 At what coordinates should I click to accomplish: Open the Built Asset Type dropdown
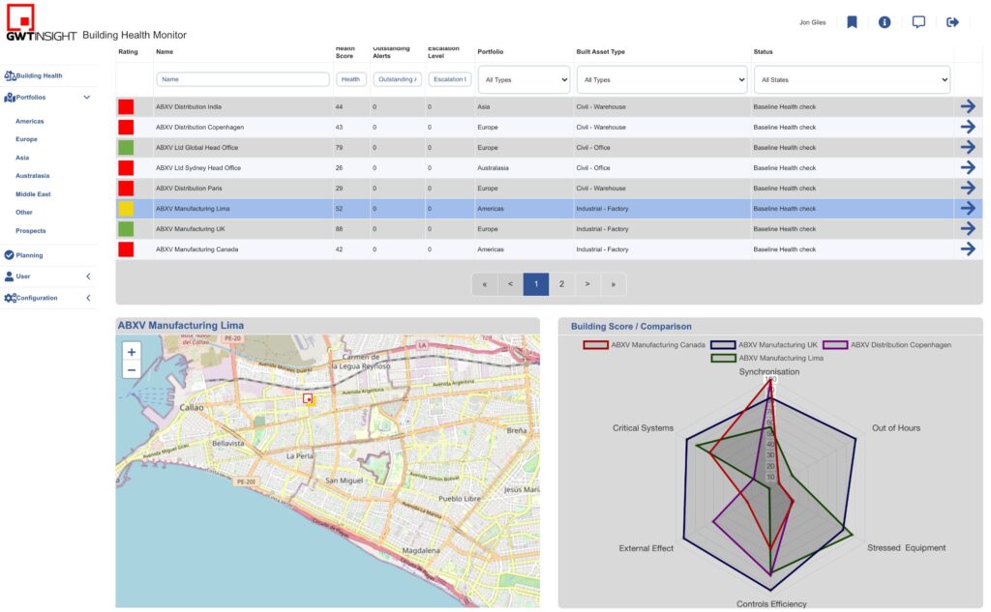coord(662,79)
